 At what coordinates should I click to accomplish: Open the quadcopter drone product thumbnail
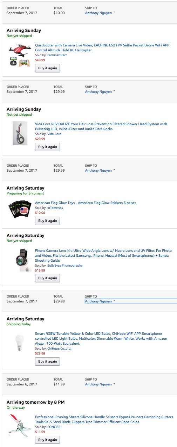click(x=20, y=56)
